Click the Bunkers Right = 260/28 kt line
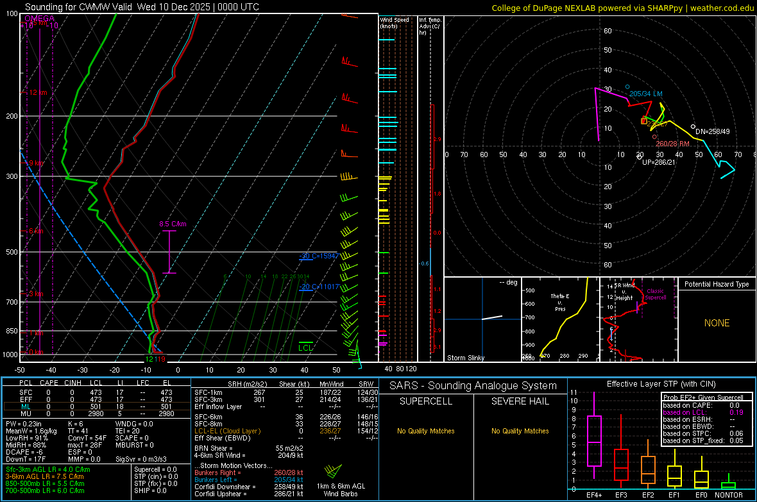This screenshot has width=757, height=502. pos(249,473)
